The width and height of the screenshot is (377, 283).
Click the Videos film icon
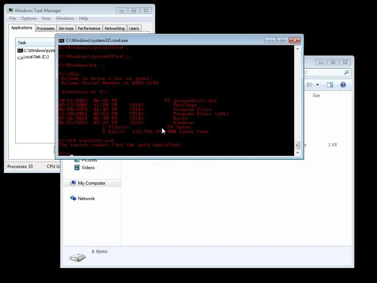pos(77,168)
